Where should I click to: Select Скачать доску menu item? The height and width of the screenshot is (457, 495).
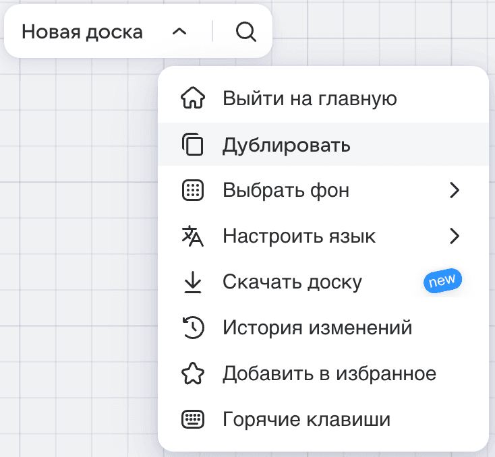click(323, 282)
